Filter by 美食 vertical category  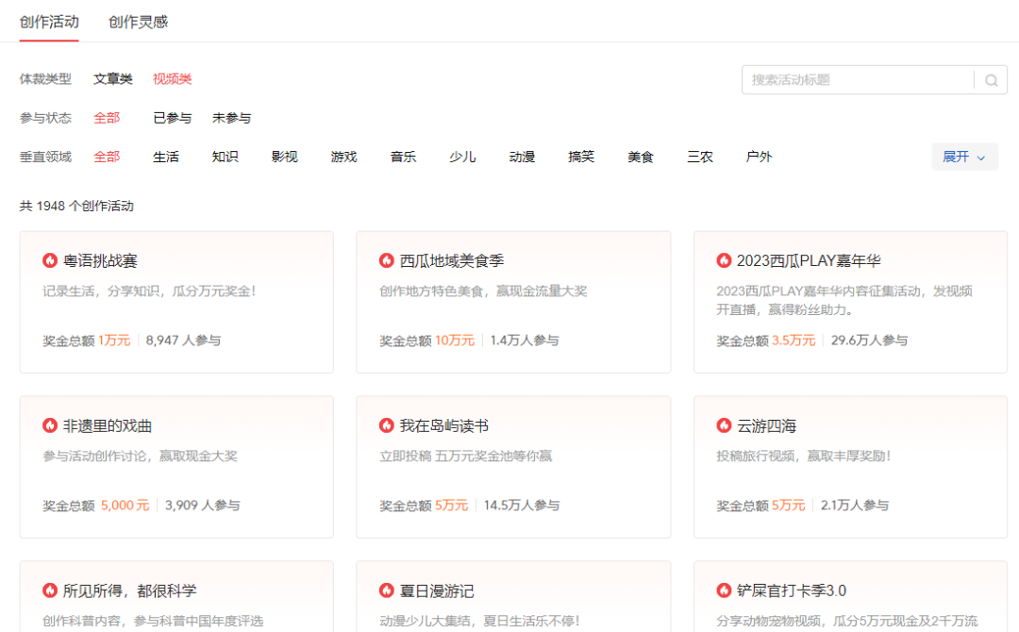point(641,157)
